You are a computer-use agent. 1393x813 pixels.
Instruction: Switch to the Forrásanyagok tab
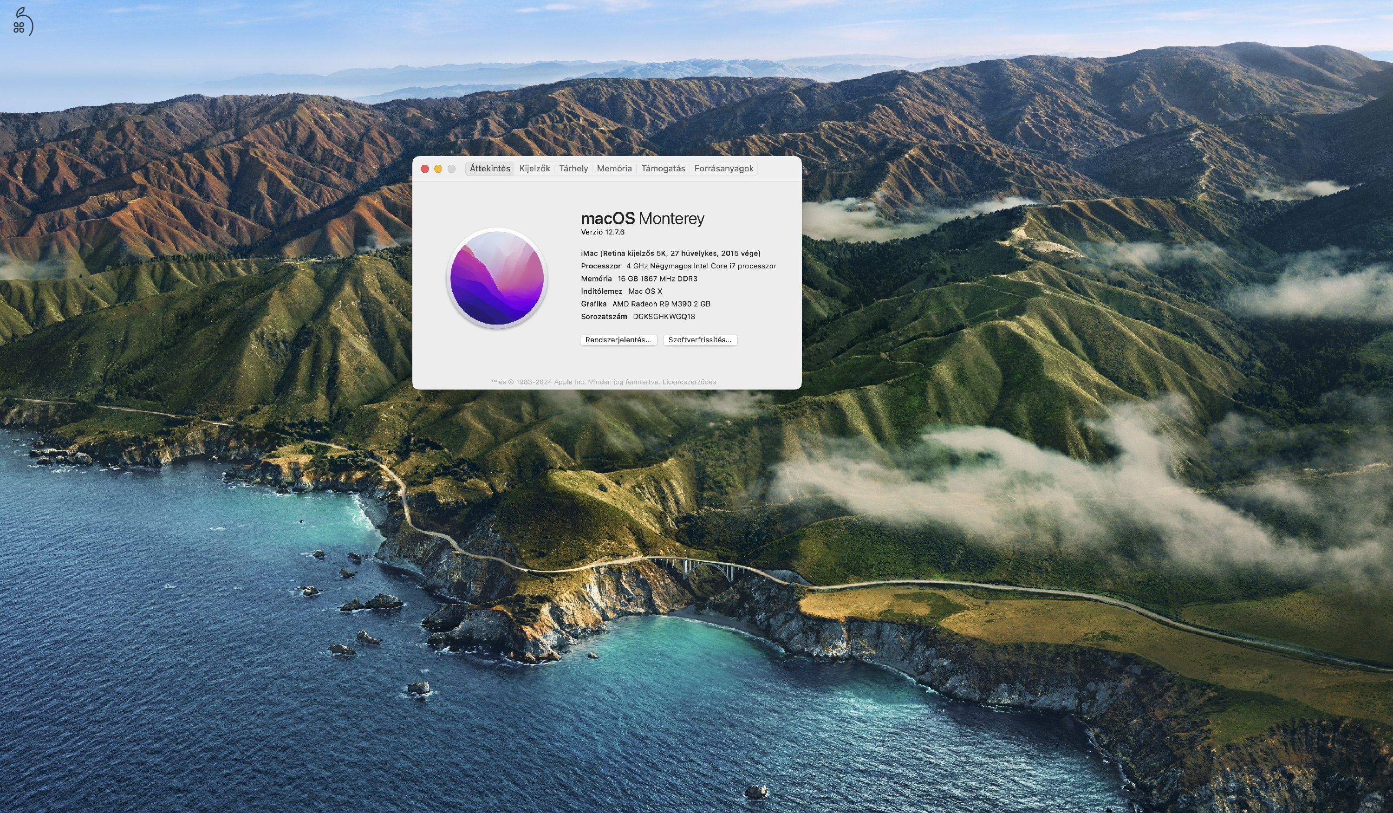pos(724,169)
